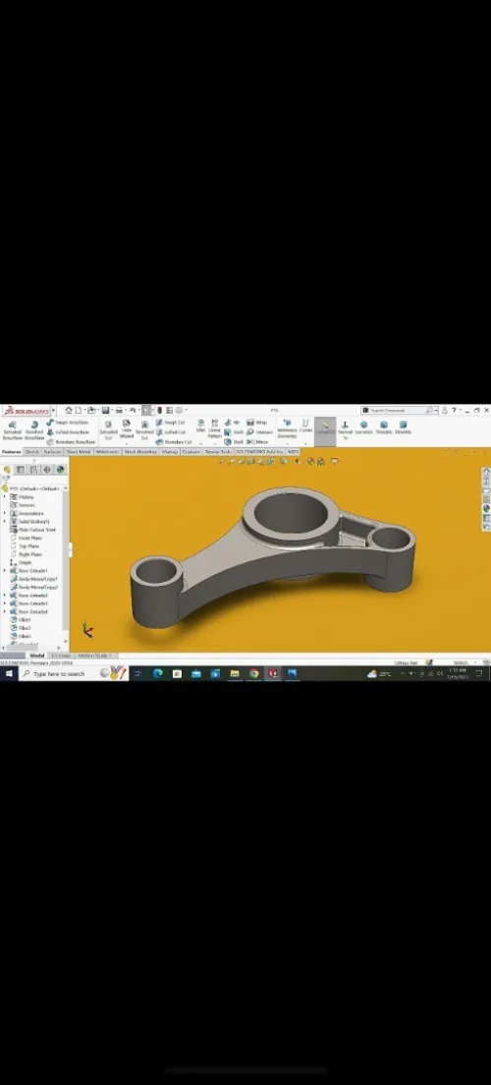Click the Home icon in title bar
Screen dimensions: 491x1085
click(x=69, y=411)
